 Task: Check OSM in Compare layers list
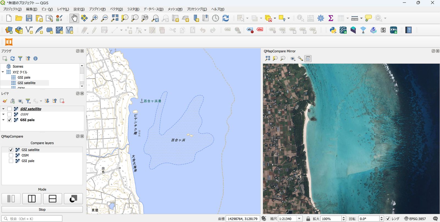click(x=11, y=155)
